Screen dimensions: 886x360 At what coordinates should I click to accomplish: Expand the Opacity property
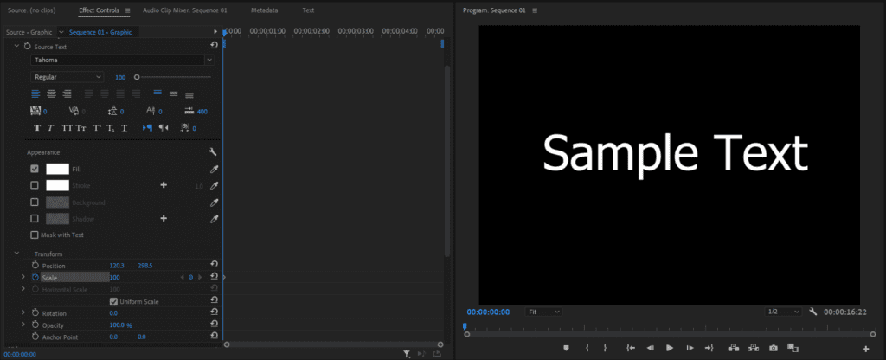coord(23,325)
